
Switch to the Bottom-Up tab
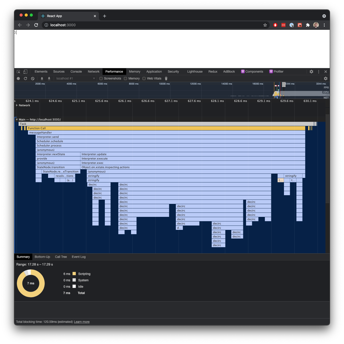pos(42,257)
